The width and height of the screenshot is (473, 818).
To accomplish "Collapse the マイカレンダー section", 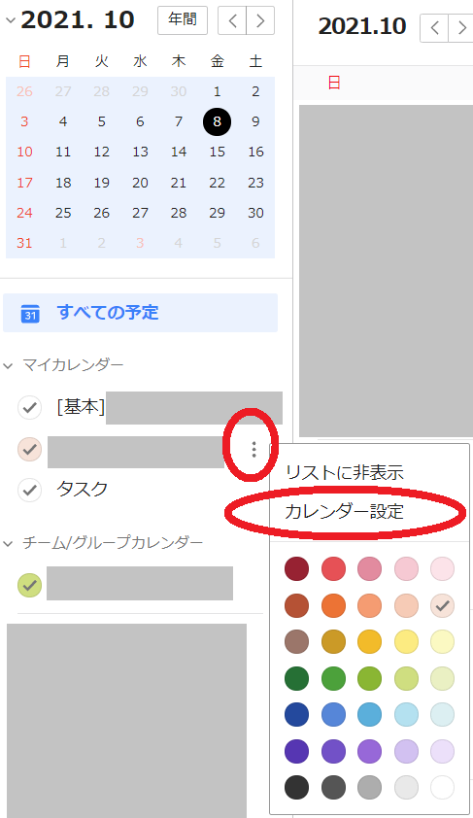I will point(8,365).
